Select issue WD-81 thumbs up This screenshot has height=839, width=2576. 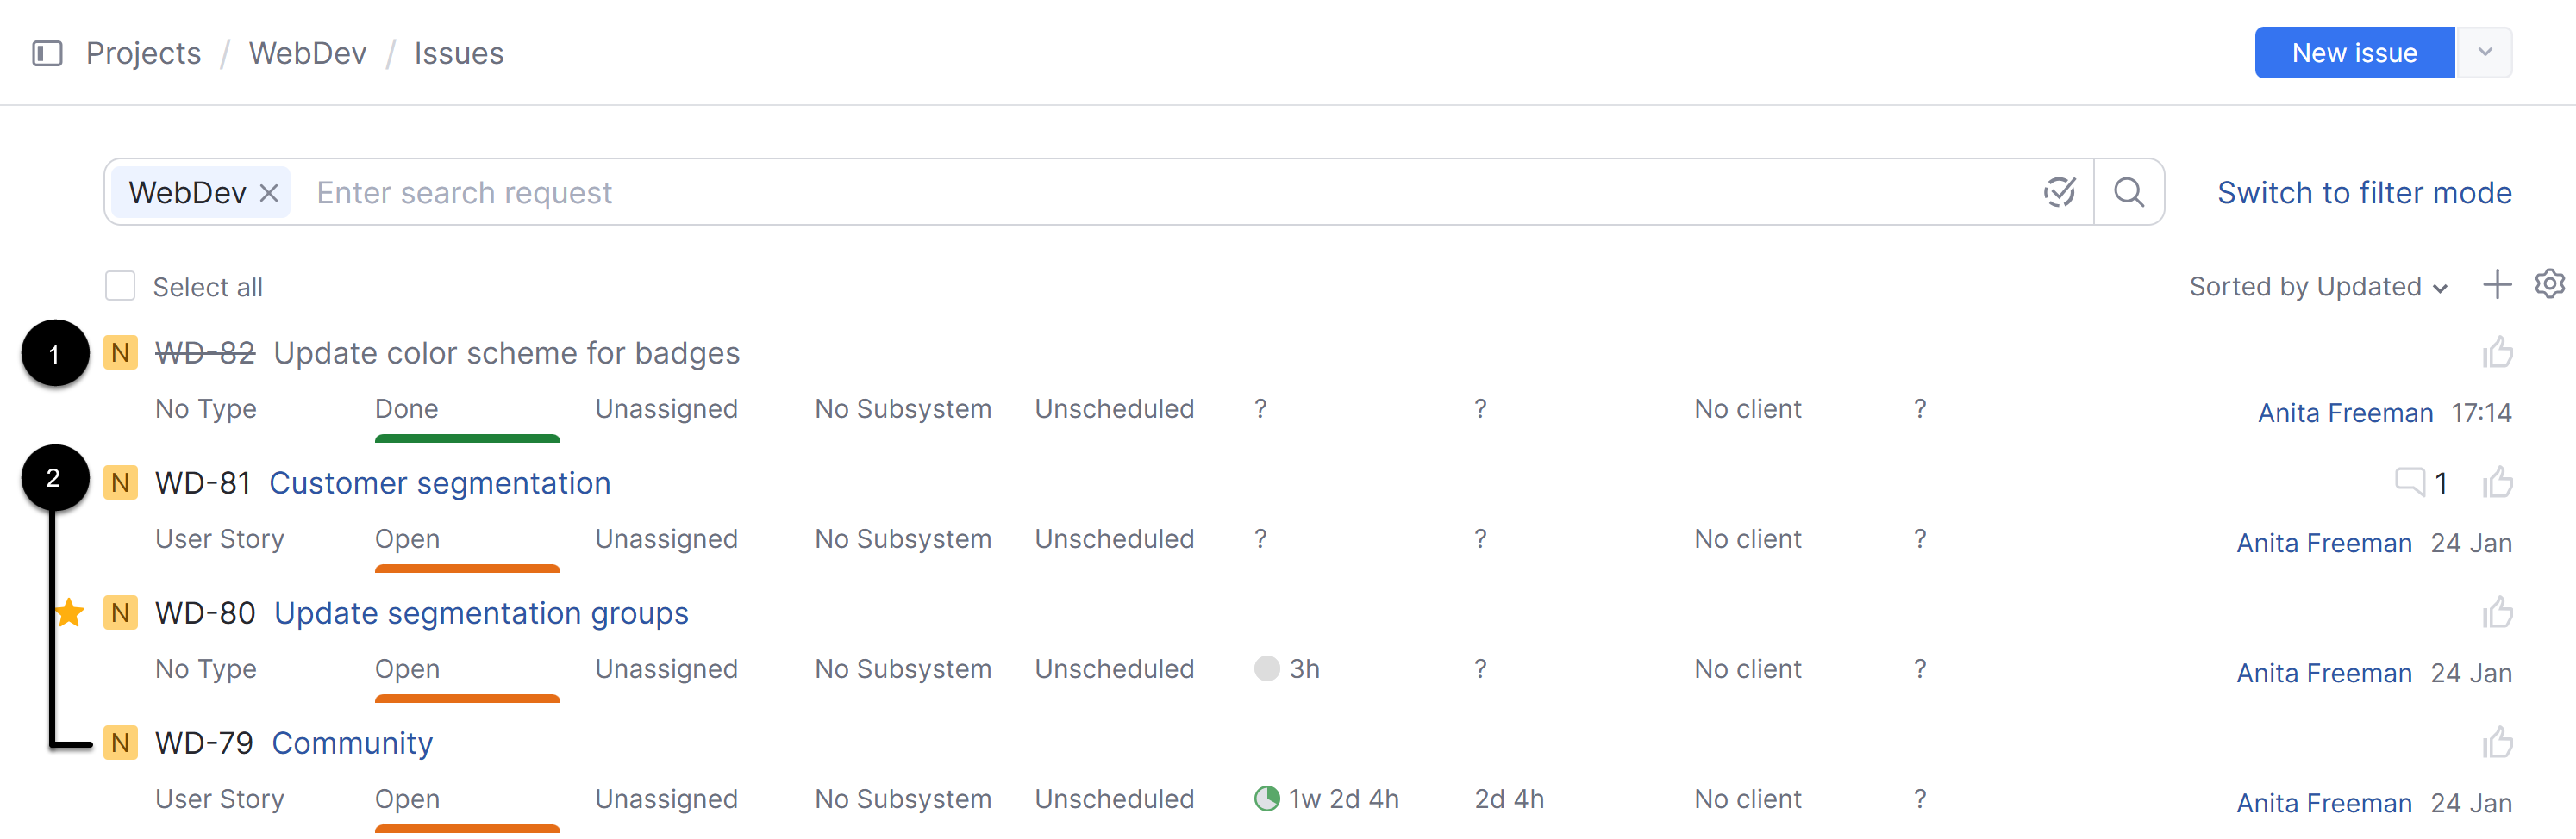coord(2500,482)
